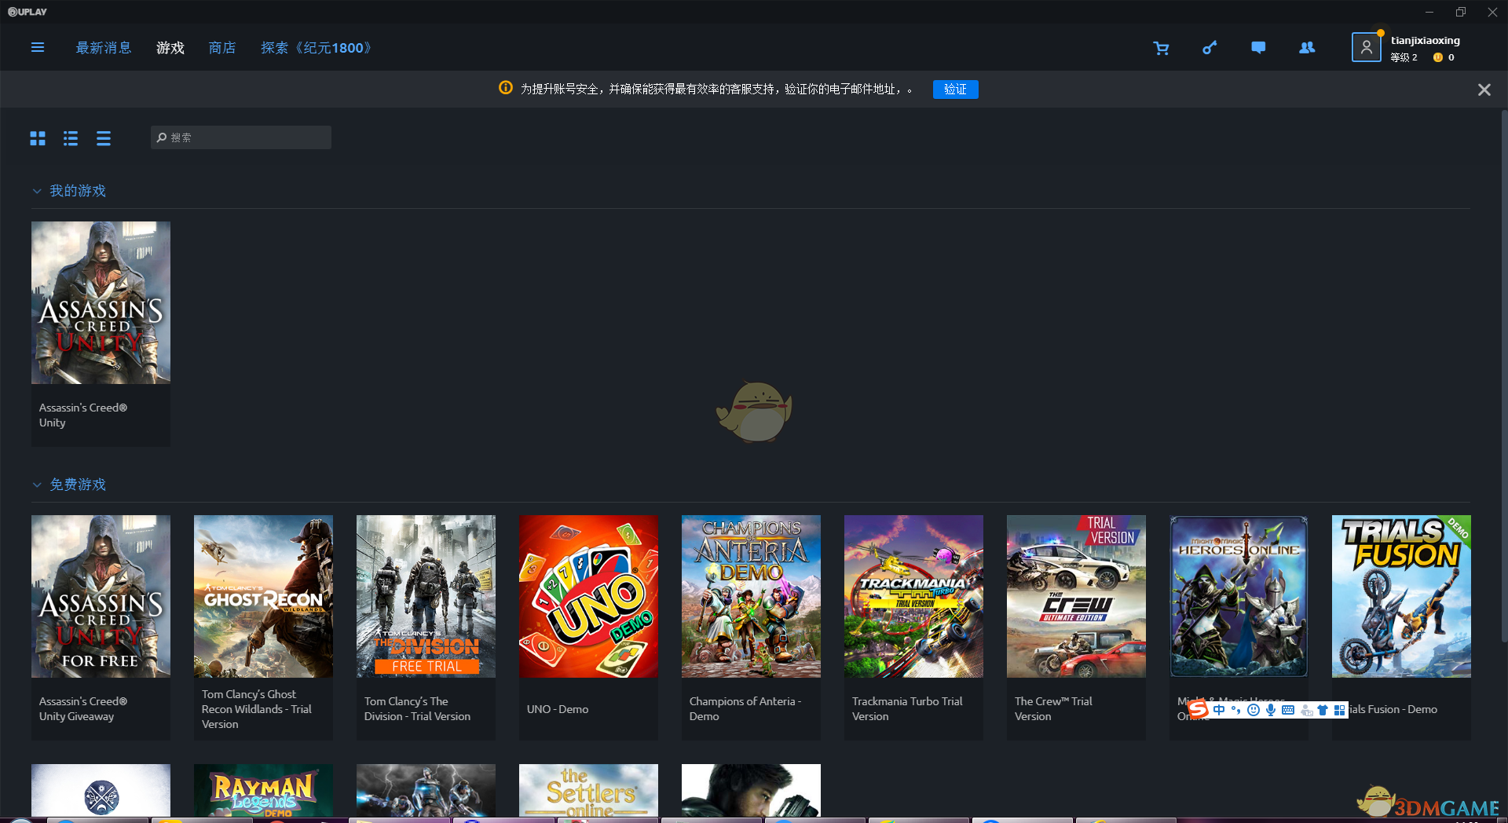This screenshot has width=1508, height=823.
Task: Open Ghost Recon Wildlands Trial cover
Action: click(x=263, y=596)
